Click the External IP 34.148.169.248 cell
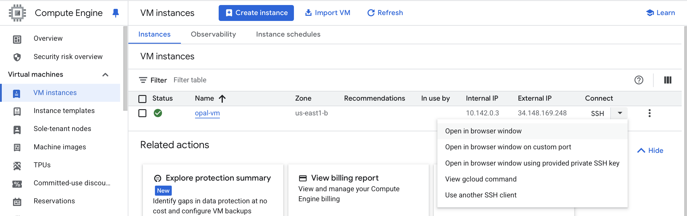 (x=542, y=113)
